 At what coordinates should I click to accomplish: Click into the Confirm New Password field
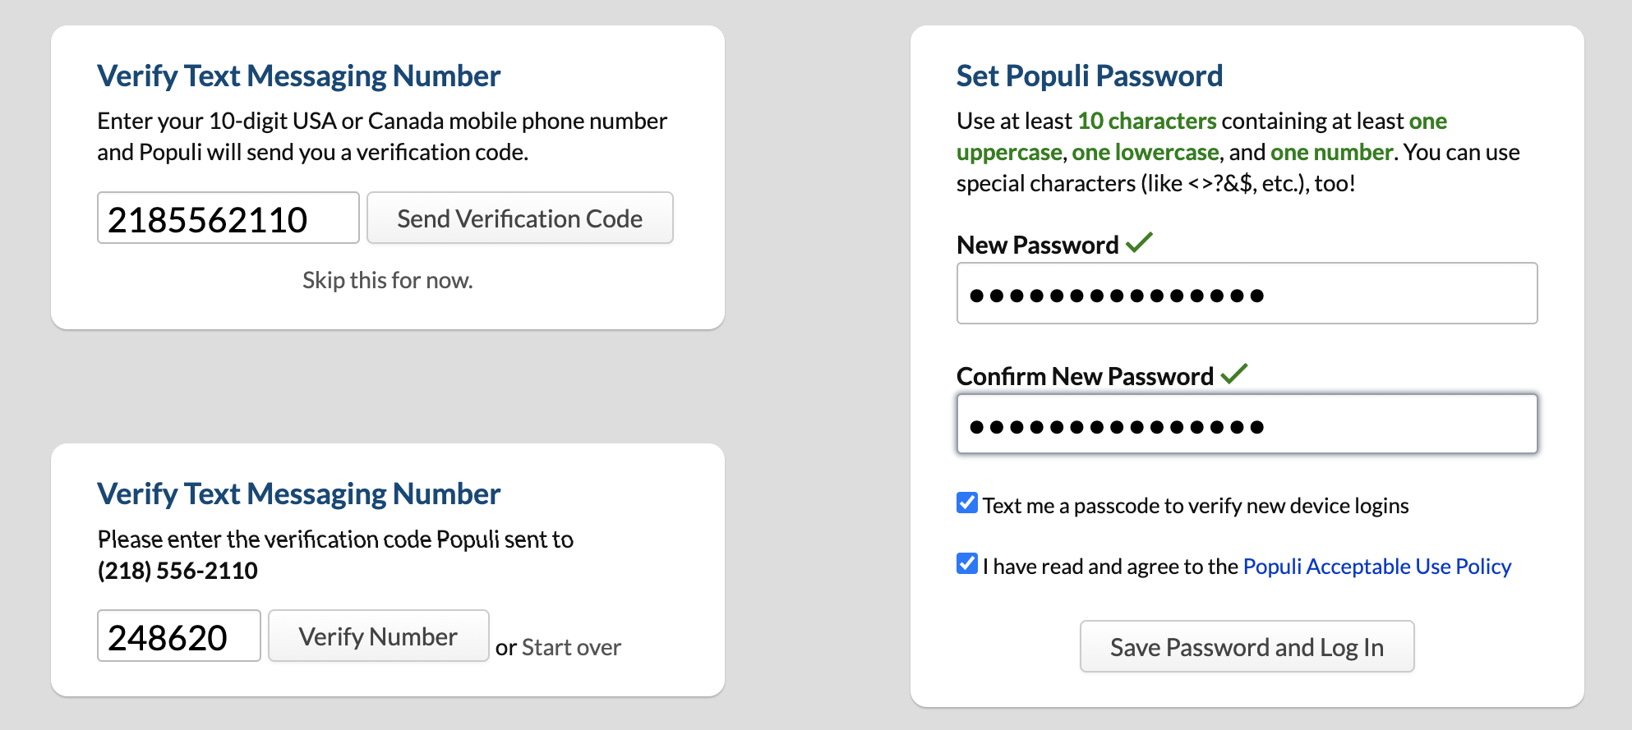[1246, 425]
